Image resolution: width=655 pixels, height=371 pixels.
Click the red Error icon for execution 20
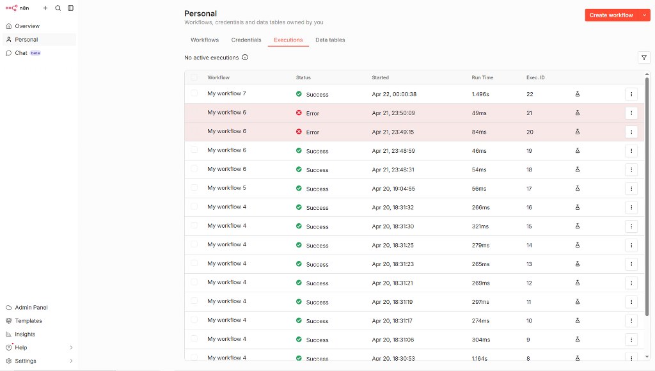click(299, 132)
